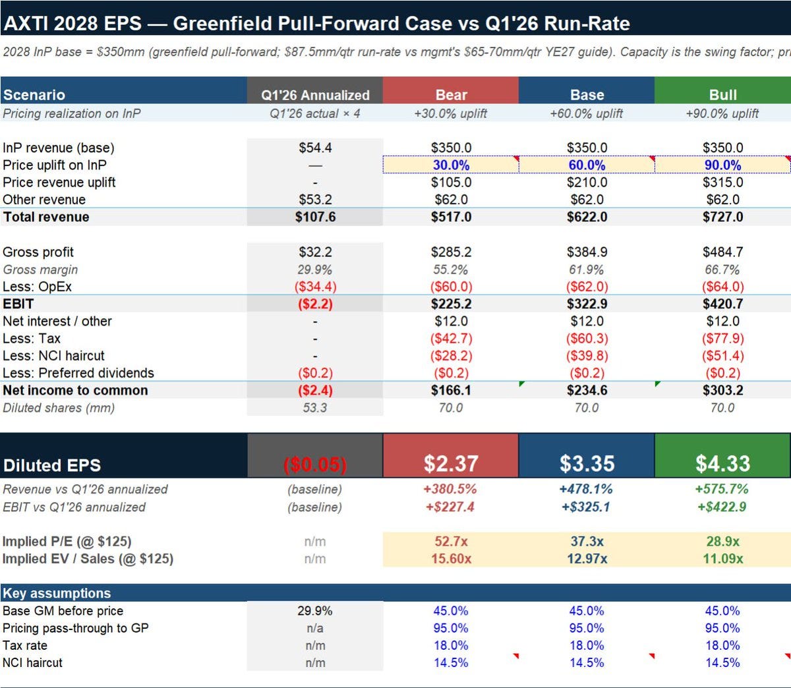Click Base diluted EPS value $3.35

pos(587,463)
